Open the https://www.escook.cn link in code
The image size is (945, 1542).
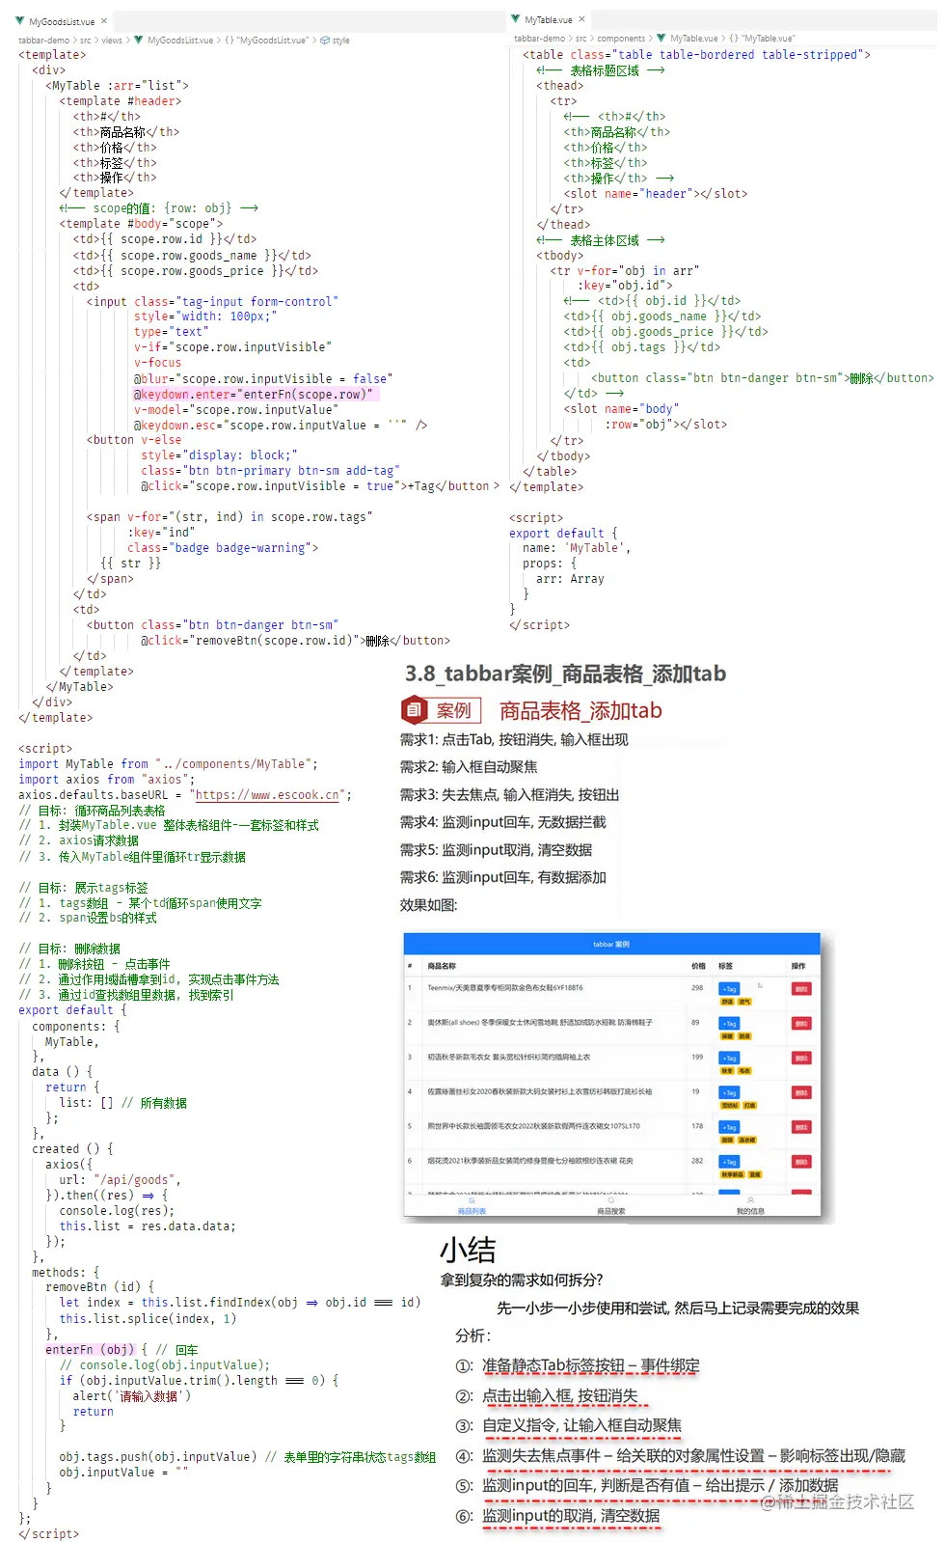[x=268, y=795]
